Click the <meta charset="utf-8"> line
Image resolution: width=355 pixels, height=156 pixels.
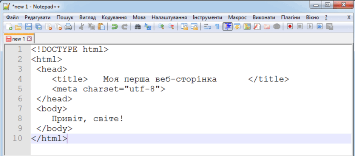[x=109, y=89]
